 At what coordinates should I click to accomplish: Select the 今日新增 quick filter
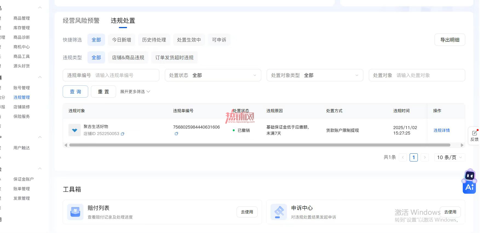tap(122, 40)
